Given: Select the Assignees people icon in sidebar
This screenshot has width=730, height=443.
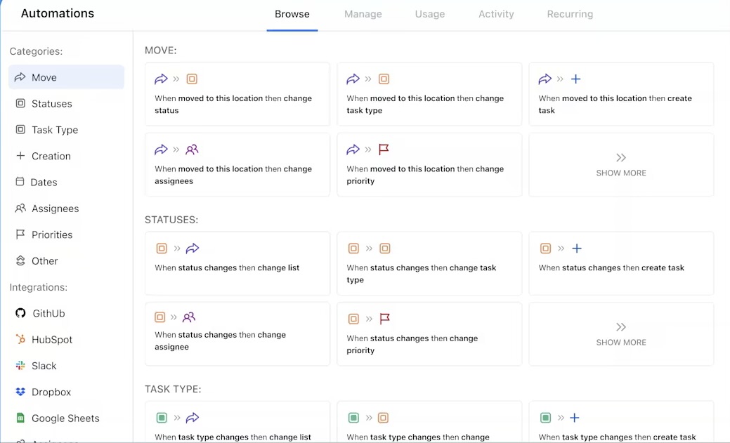Looking at the screenshot, I should [20, 209].
